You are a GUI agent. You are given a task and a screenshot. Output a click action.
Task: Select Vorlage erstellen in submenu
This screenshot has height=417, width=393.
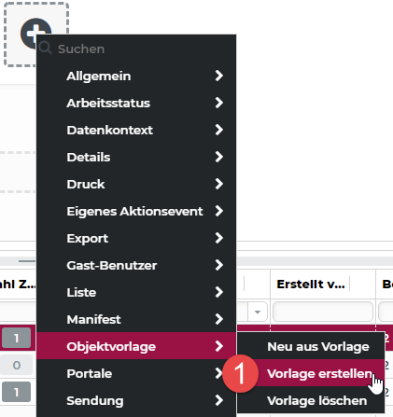click(311, 373)
